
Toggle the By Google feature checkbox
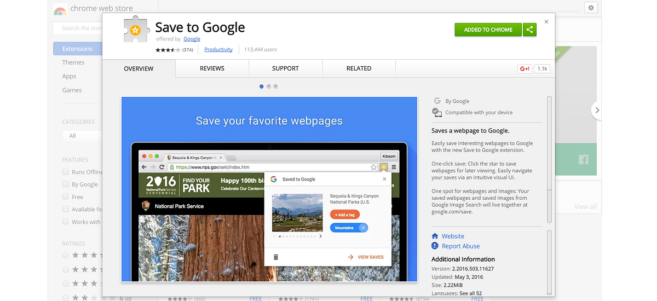(66, 184)
